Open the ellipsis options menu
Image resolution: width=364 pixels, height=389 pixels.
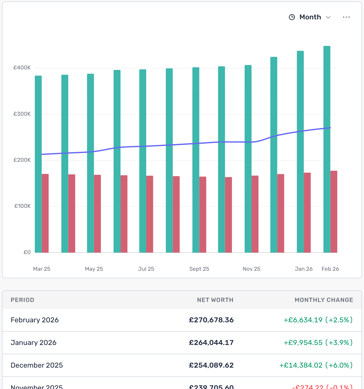coord(346,17)
